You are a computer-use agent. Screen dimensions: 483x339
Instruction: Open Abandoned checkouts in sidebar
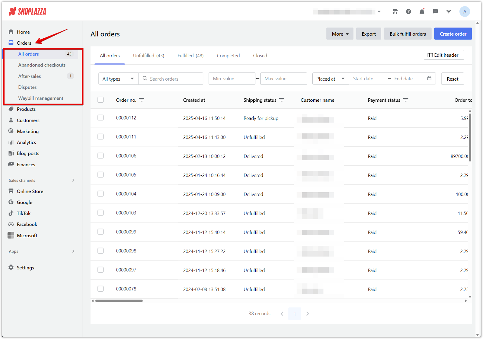[42, 65]
